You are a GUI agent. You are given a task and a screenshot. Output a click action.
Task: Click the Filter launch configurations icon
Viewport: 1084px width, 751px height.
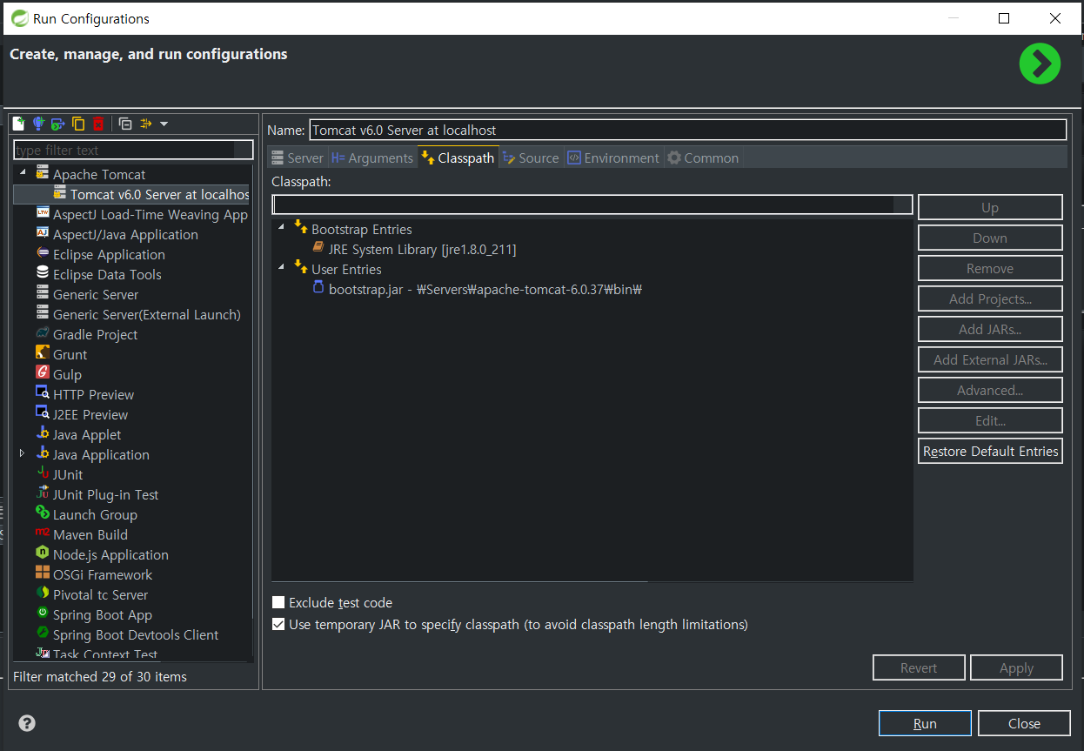tap(146, 124)
